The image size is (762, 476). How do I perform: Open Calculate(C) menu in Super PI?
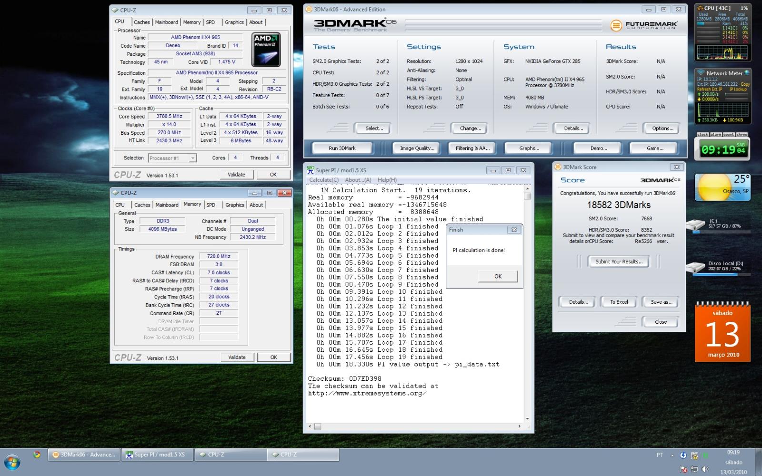(x=324, y=180)
